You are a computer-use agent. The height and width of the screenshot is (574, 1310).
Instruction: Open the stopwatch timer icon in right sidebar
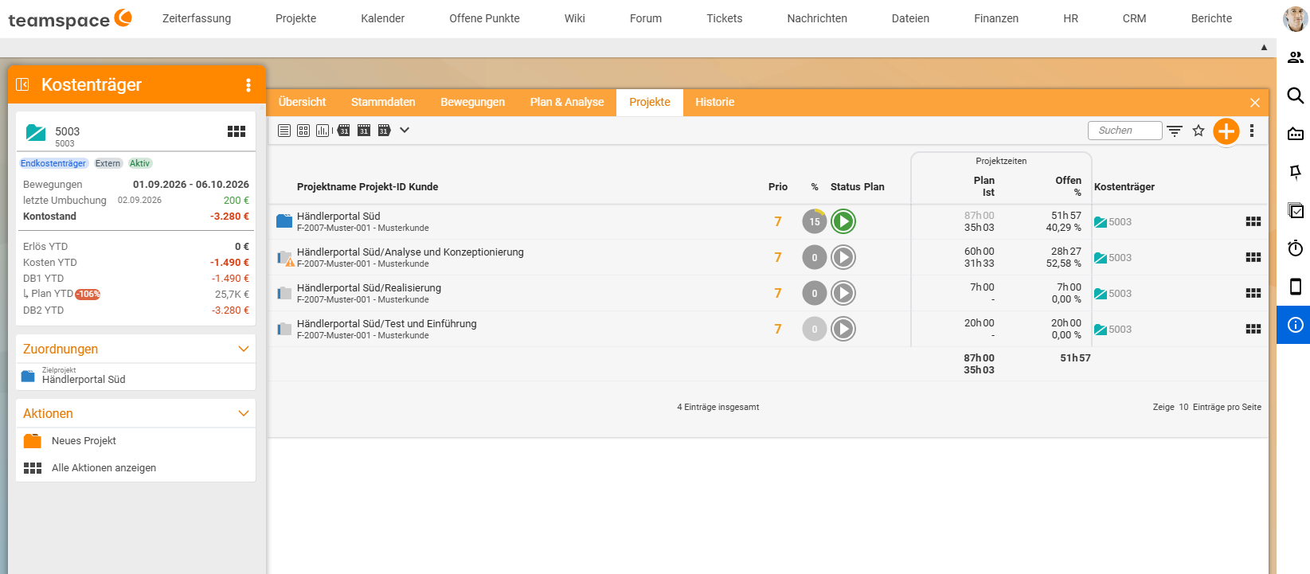point(1296,248)
